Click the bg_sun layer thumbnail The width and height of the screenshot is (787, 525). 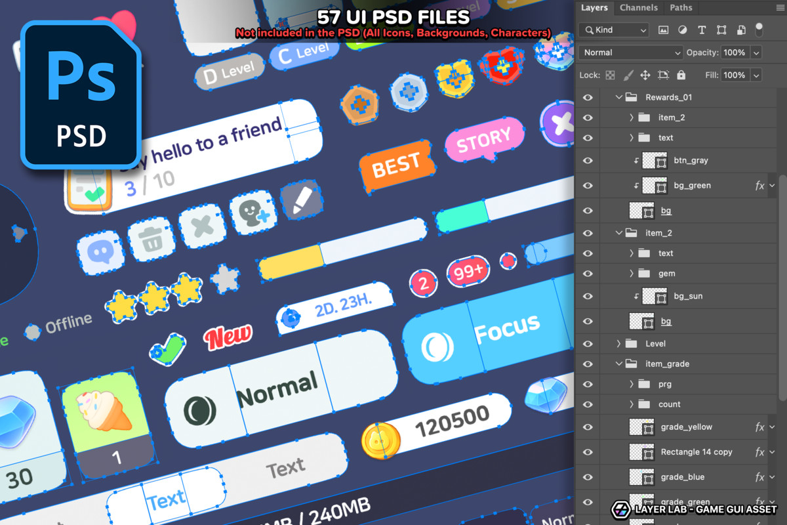coord(655,296)
